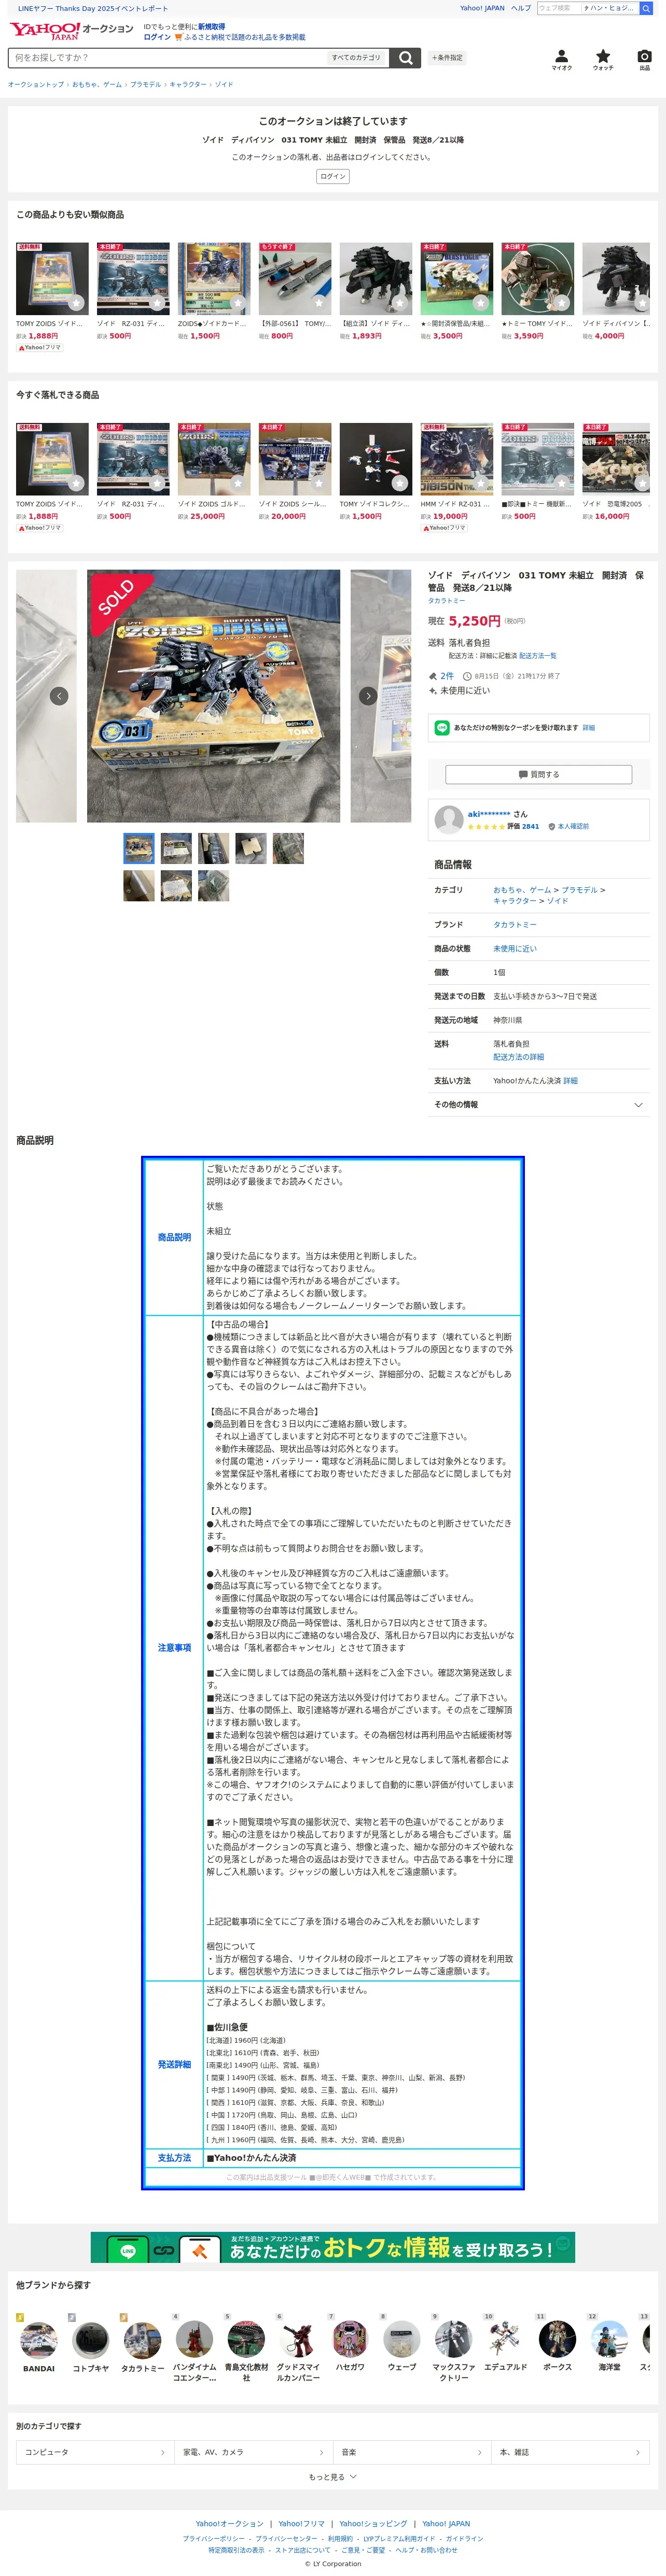Open the 本、雑誌 category row
This screenshot has width=666, height=2576.
[x=570, y=2452]
